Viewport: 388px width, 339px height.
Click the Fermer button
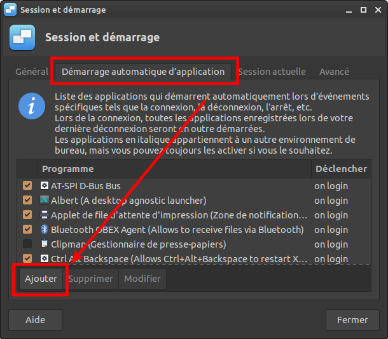(x=352, y=321)
